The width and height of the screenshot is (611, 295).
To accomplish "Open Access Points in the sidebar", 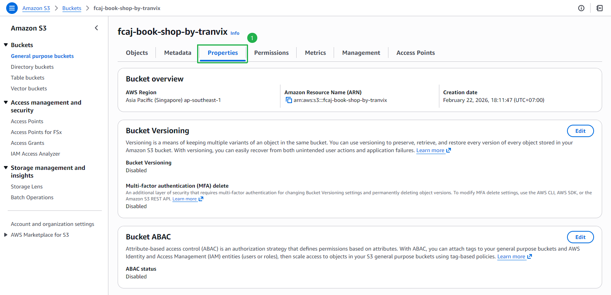I will [27, 121].
